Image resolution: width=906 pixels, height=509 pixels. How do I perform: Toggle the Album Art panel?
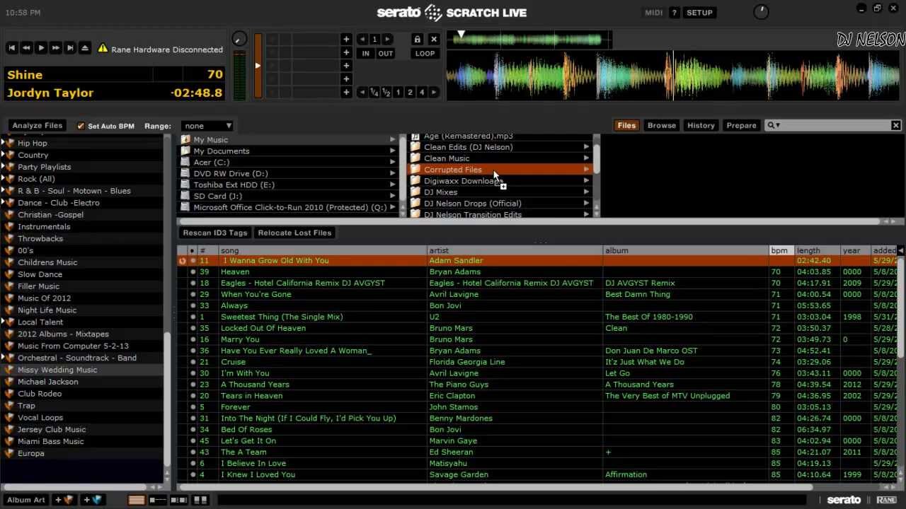(26, 500)
